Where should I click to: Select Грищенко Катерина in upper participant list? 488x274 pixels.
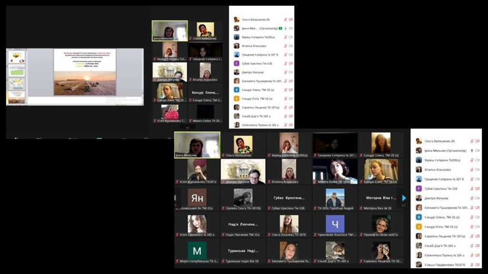(x=260, y=55)
